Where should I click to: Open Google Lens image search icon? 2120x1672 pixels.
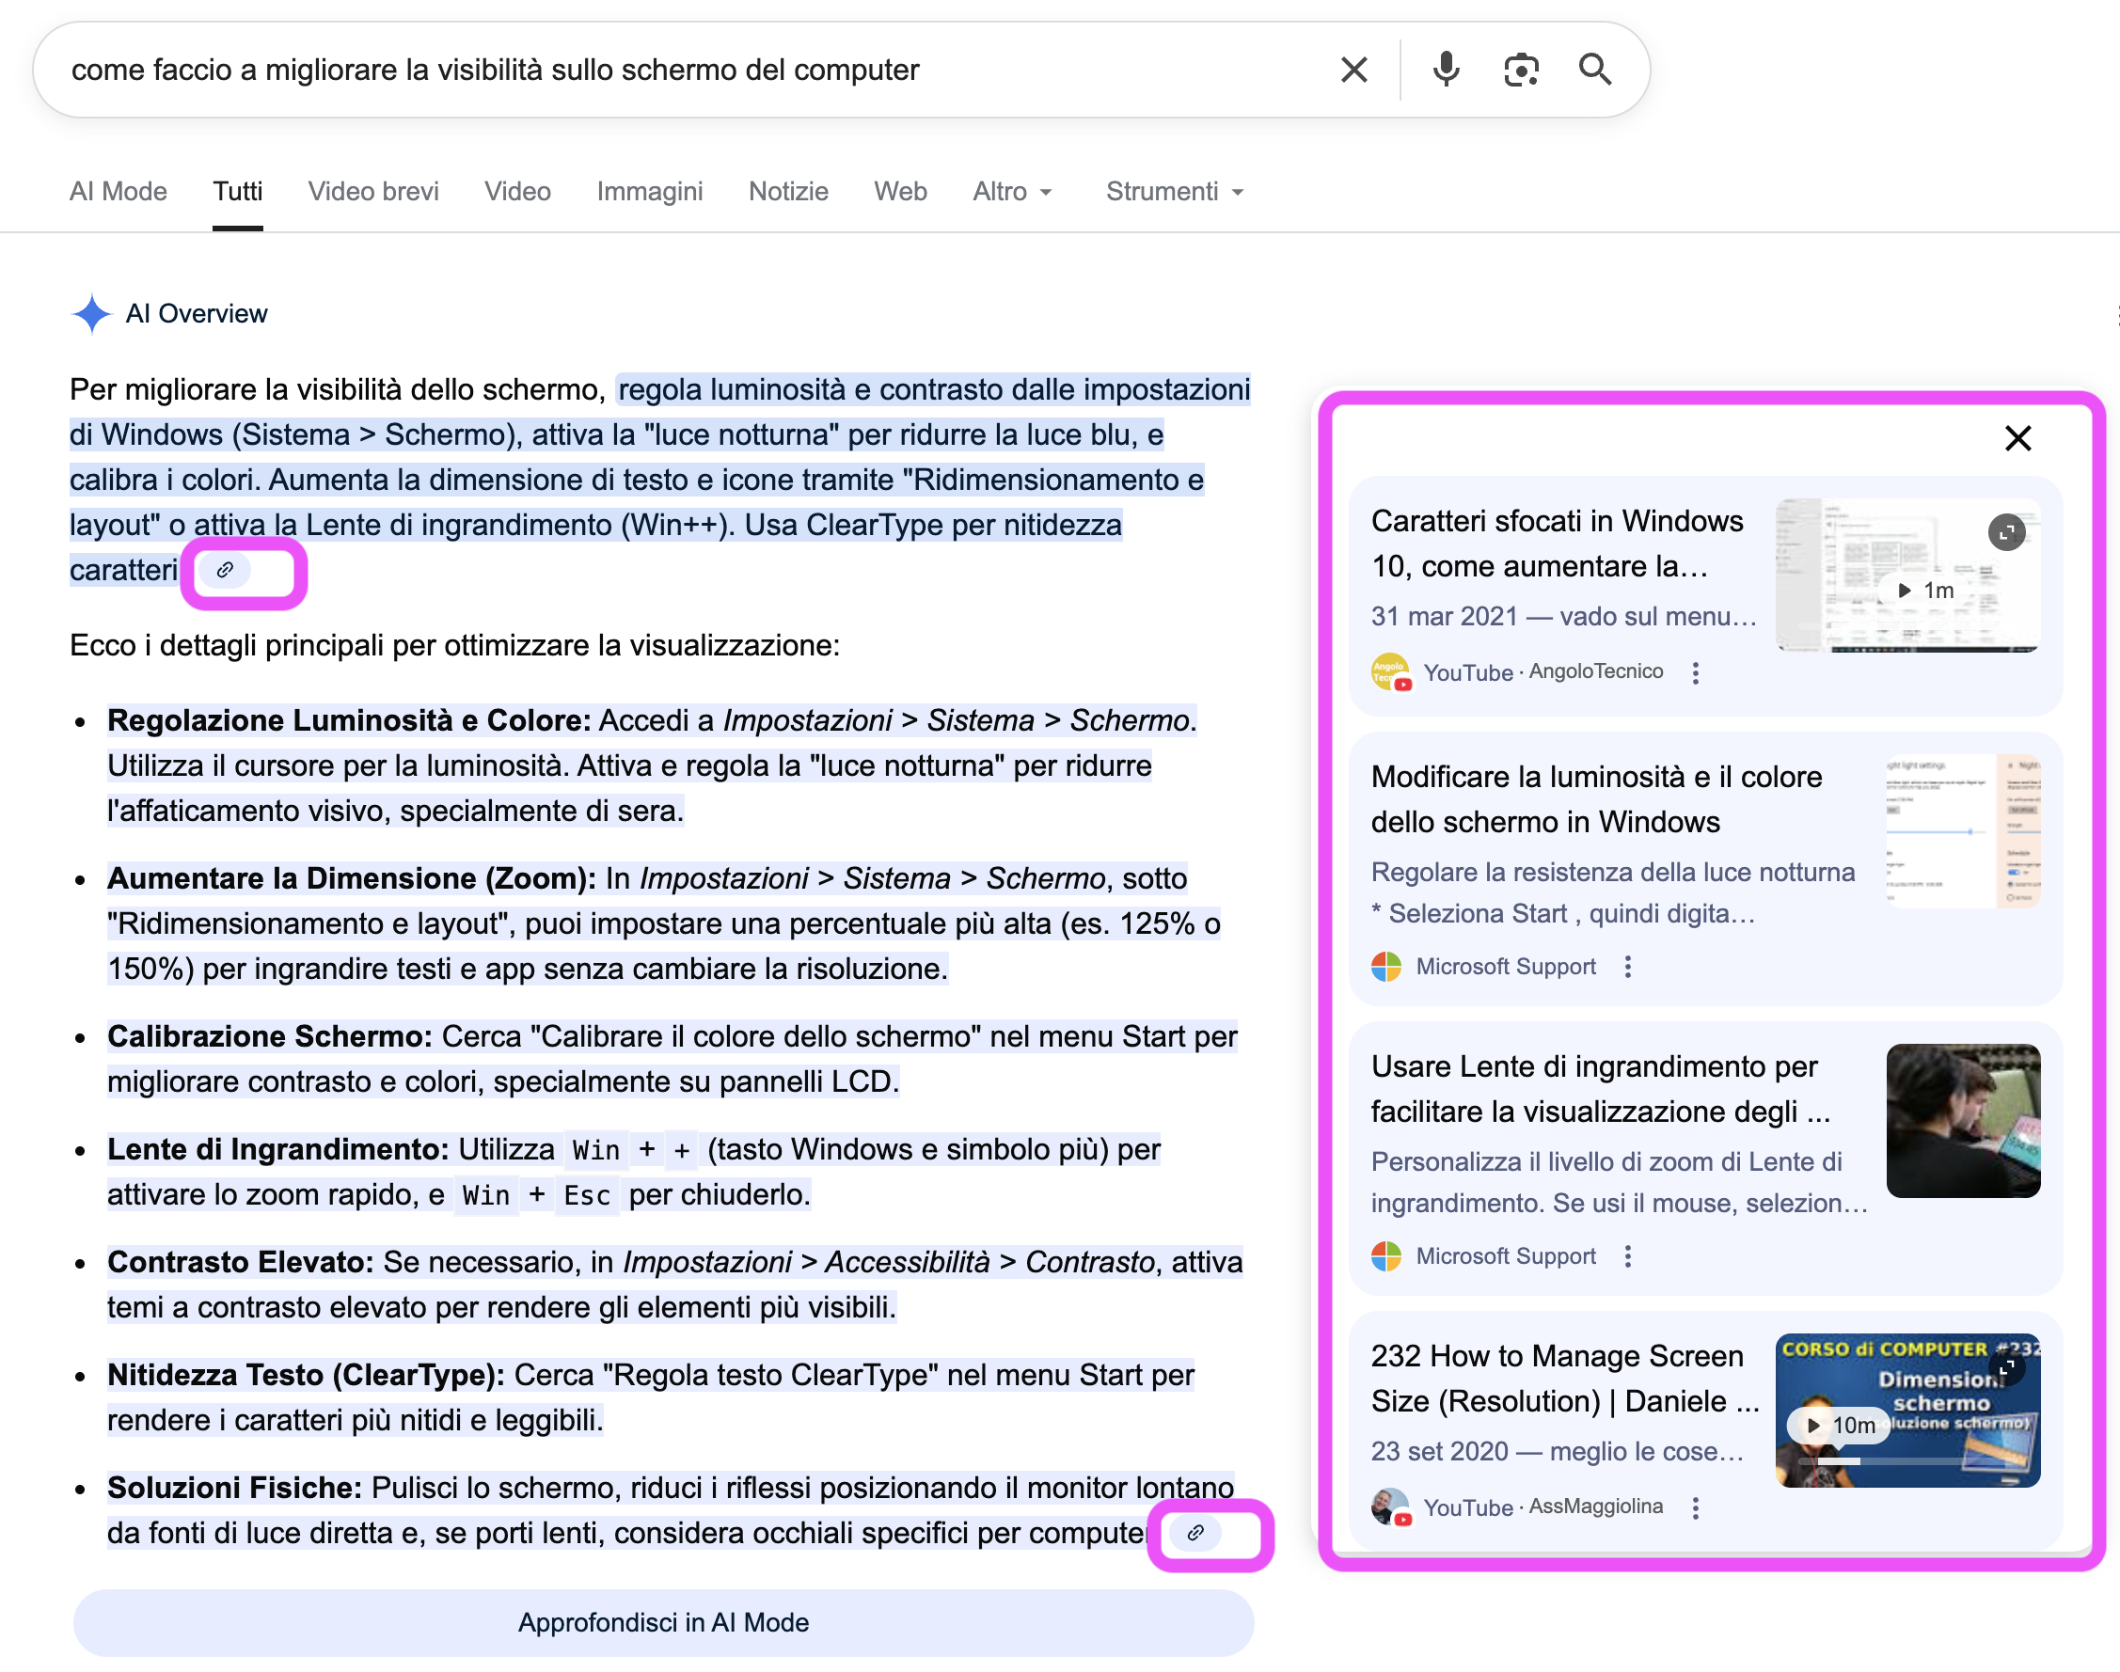(x=1520, y=69)
